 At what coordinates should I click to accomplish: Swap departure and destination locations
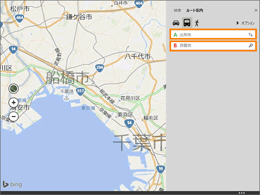[251, 35]
